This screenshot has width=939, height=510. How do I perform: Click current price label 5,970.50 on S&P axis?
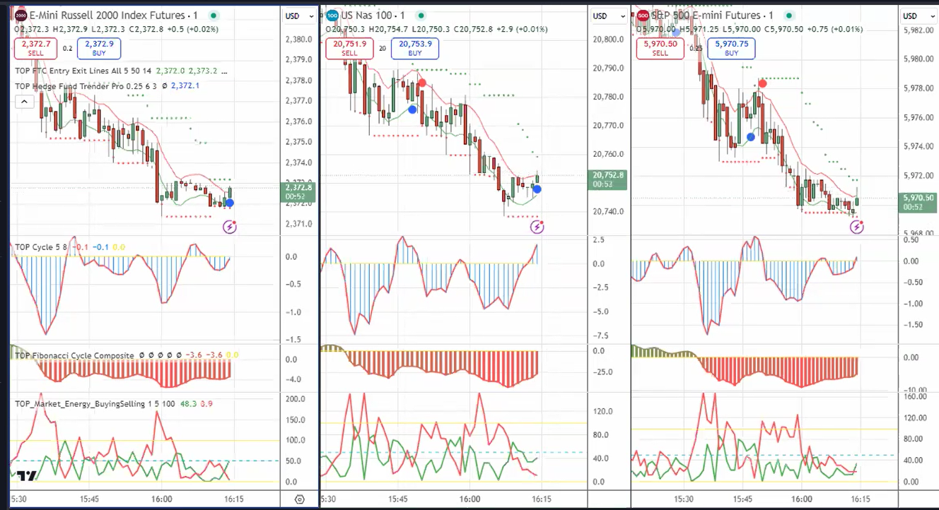click(918, 203)
